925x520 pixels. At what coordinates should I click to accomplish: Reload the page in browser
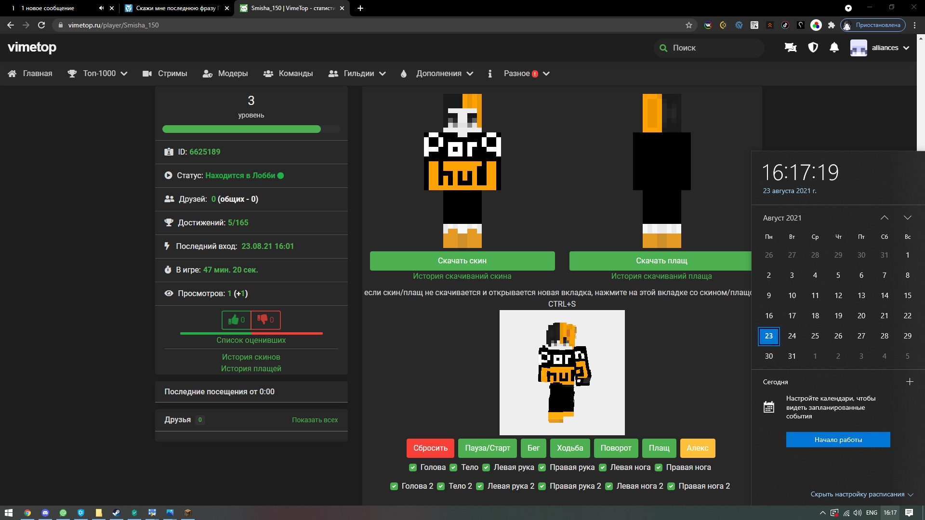click(x=41, y=25)
